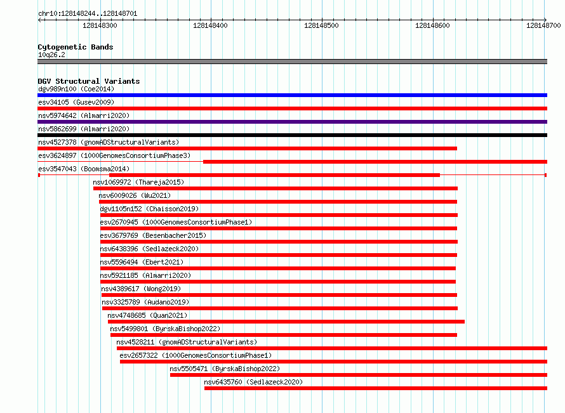The image size is (565, 413).
Task: Select nsv6438396 (Sedlazeck2020) label
Action: coord(149,249)
